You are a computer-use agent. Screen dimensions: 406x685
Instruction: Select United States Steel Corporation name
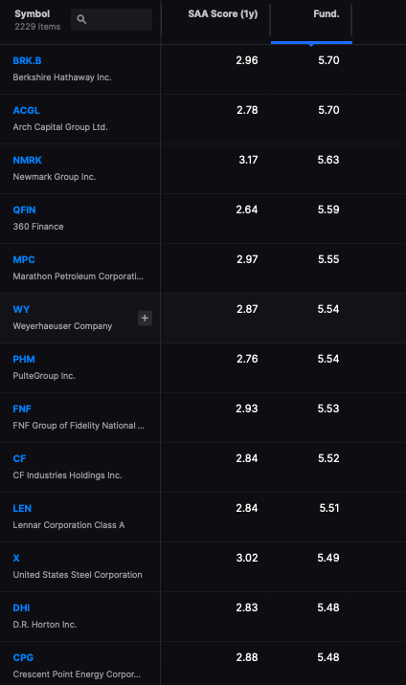click(78, 575)
